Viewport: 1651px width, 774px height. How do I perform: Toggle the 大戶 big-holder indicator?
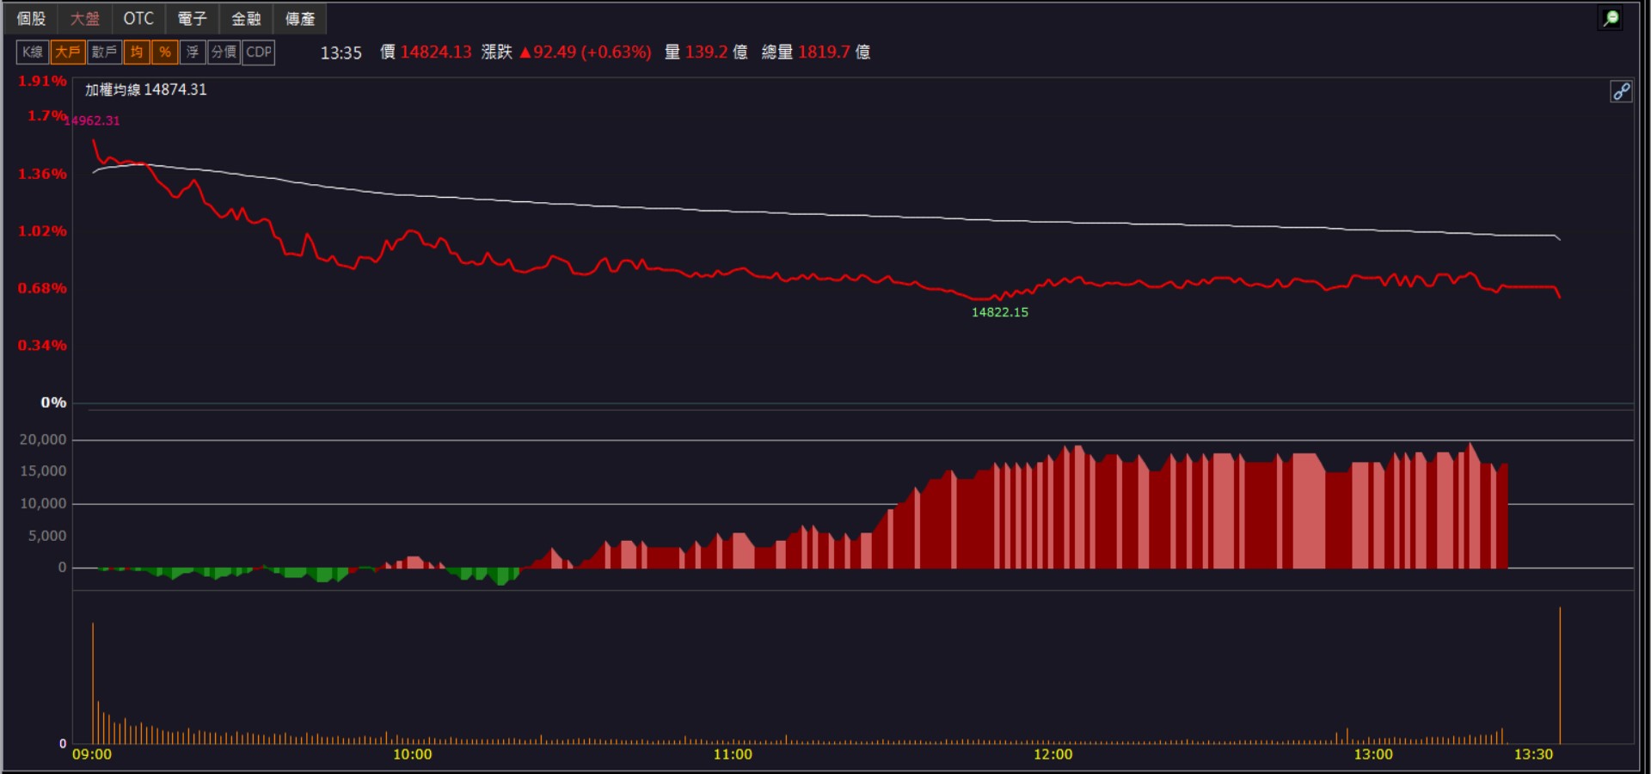pyautogui.click(x=67, y=52)
